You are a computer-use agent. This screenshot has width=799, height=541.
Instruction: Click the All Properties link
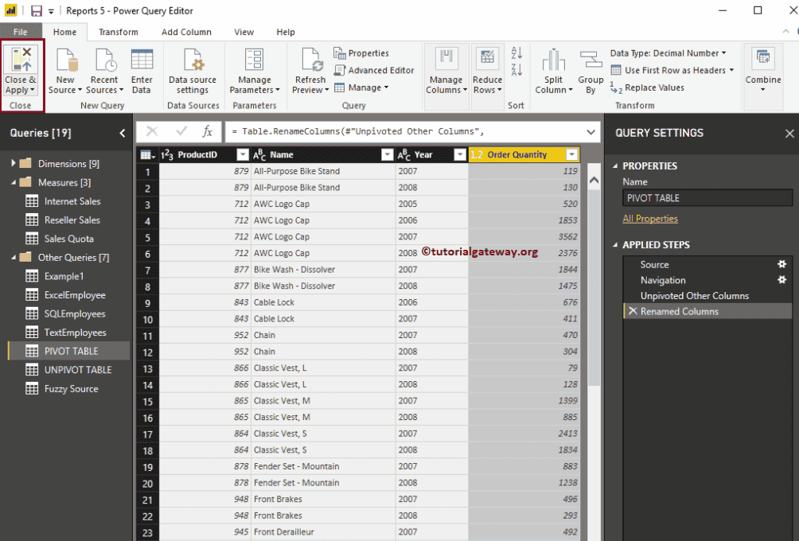[x=650, y=219]
